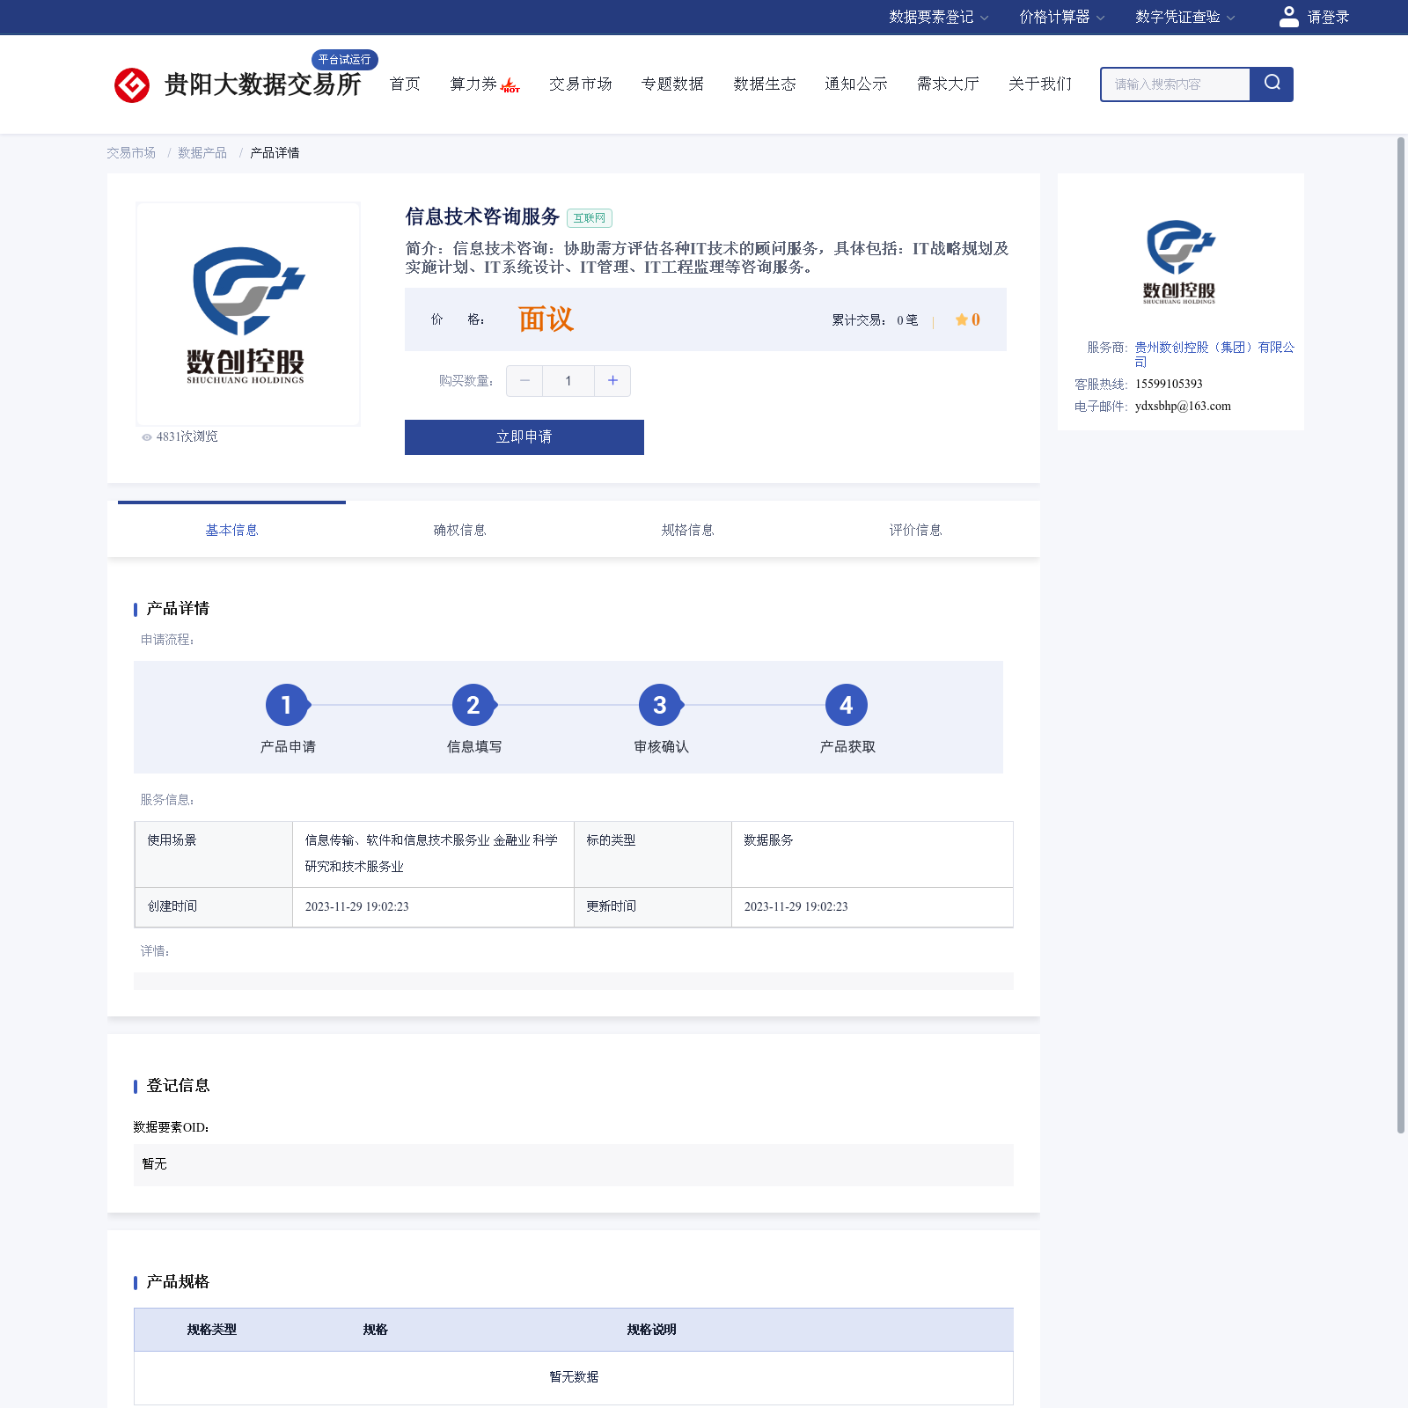
Task: Click 更新时间 value 2023-11-29 19:02:23
Action: 796,906
